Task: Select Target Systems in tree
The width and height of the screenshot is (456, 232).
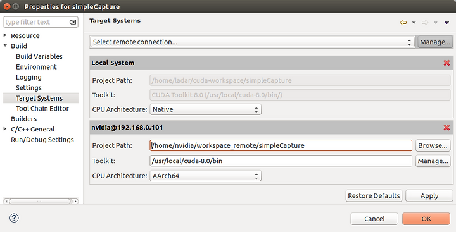Action: tap(39, 98)
